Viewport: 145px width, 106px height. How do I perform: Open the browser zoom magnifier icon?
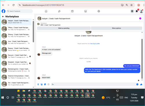(127, 5)
